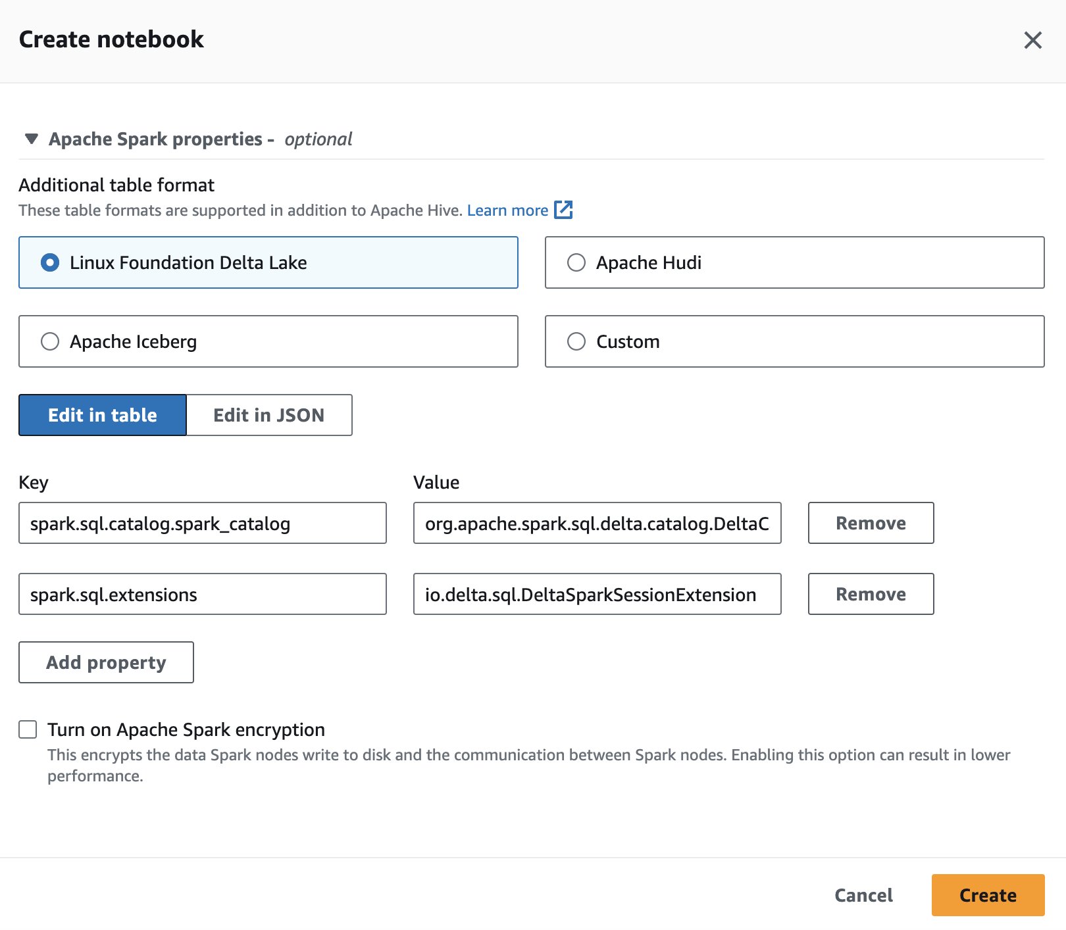This screenshot has height=930, width=1066.
Task: Click the Key column label
Action: 34,482
